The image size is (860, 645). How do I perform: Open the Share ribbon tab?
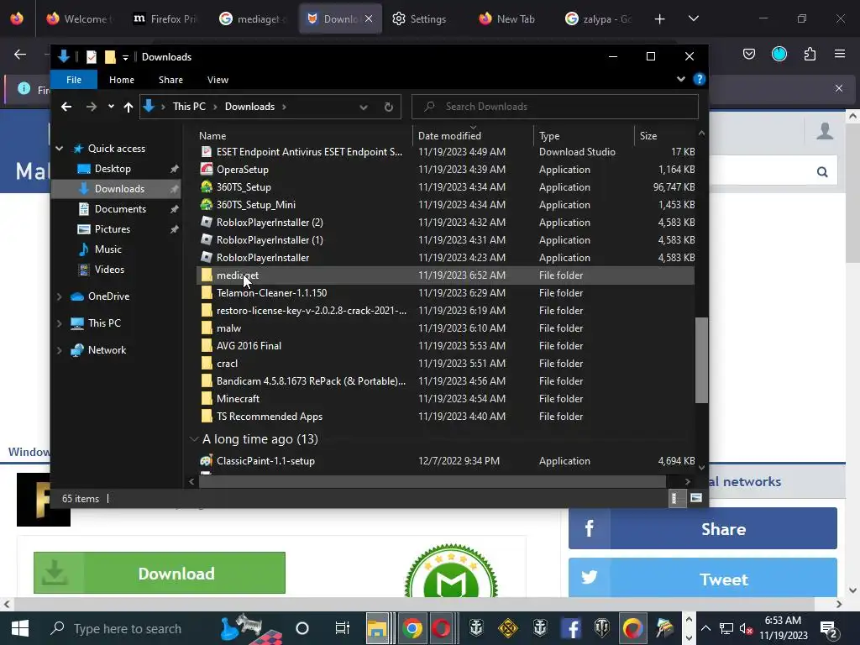pyautogui.click(x=170, y=80)
